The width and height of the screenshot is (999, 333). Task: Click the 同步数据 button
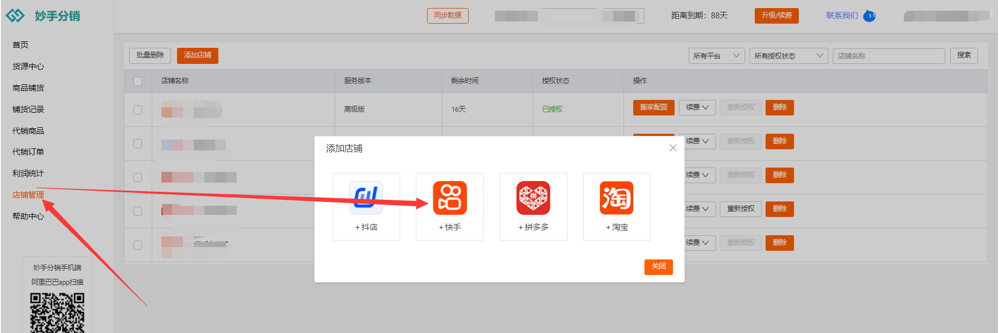448,16
